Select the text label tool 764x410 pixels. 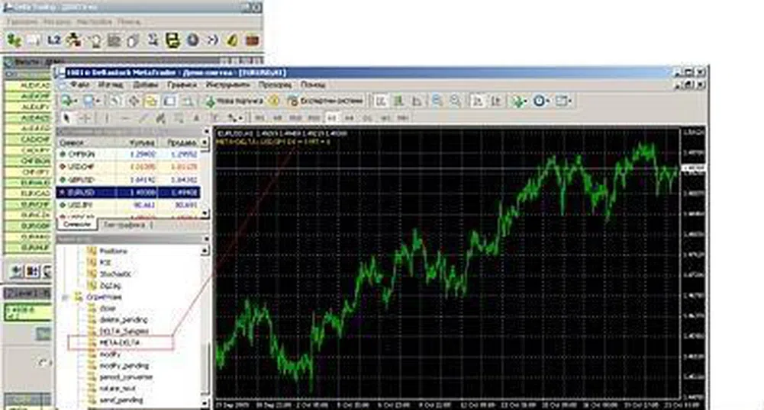214,117
